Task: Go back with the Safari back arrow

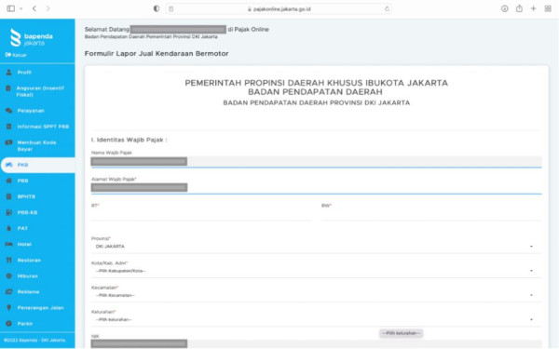Action: click(34, 8)
